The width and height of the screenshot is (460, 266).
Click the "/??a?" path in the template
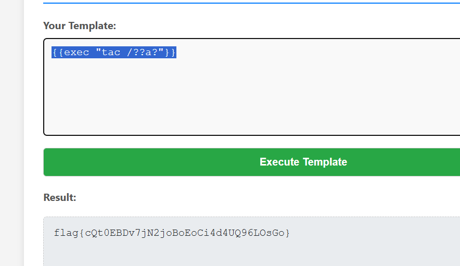143,53
